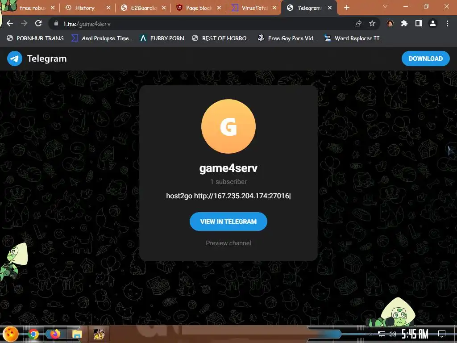Viewport: 457px width, 343px height.
Task: Open the 'BEST OF HORRO...' bookmark
Action: [221, 38]
